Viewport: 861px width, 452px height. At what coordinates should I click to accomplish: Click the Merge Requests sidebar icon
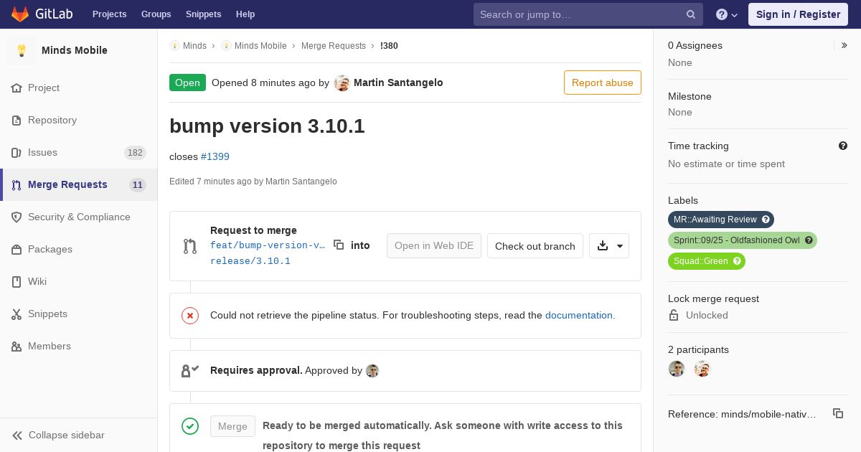pyautogui.click(x=17, y=185)
